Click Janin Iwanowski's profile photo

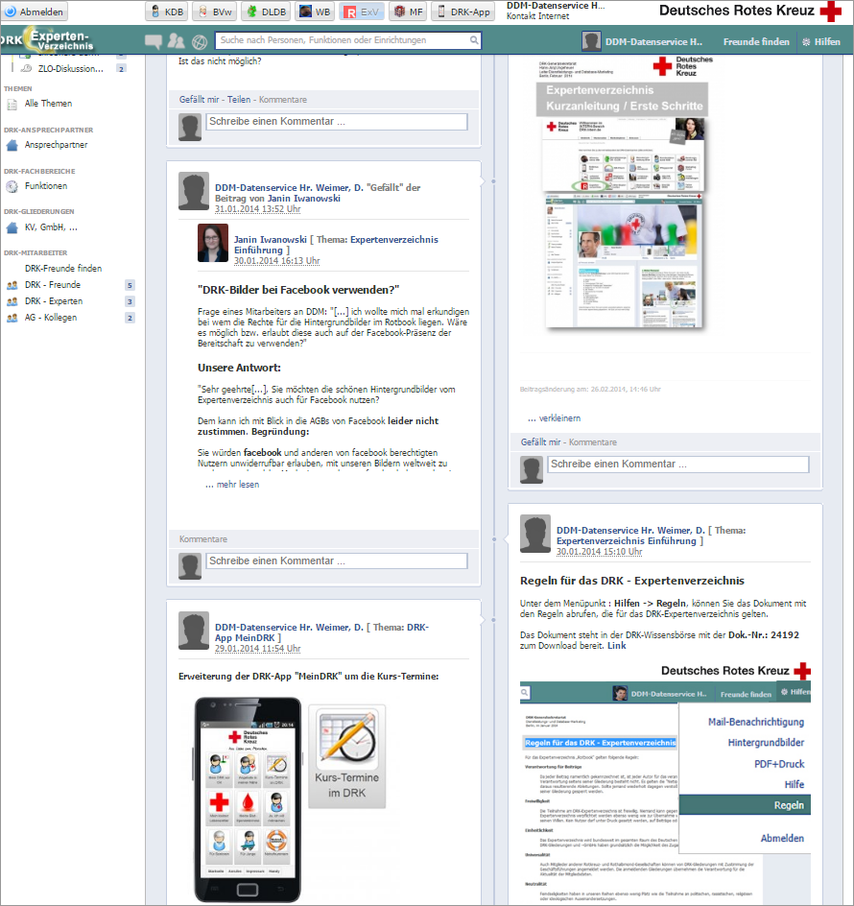click(213, 243)
